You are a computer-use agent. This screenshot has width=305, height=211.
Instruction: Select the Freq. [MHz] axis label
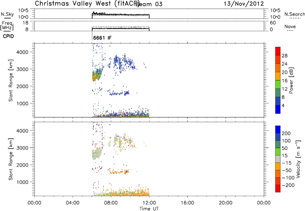(7, 26)
